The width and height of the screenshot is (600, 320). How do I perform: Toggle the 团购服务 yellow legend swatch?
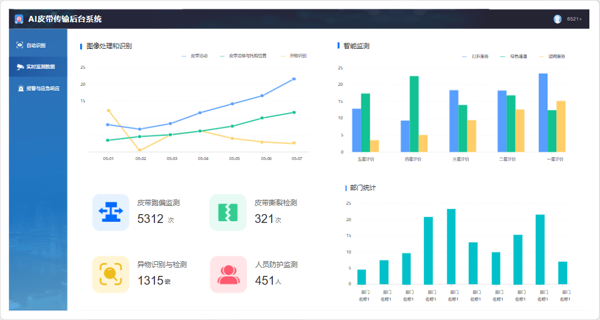coord(542,56)
